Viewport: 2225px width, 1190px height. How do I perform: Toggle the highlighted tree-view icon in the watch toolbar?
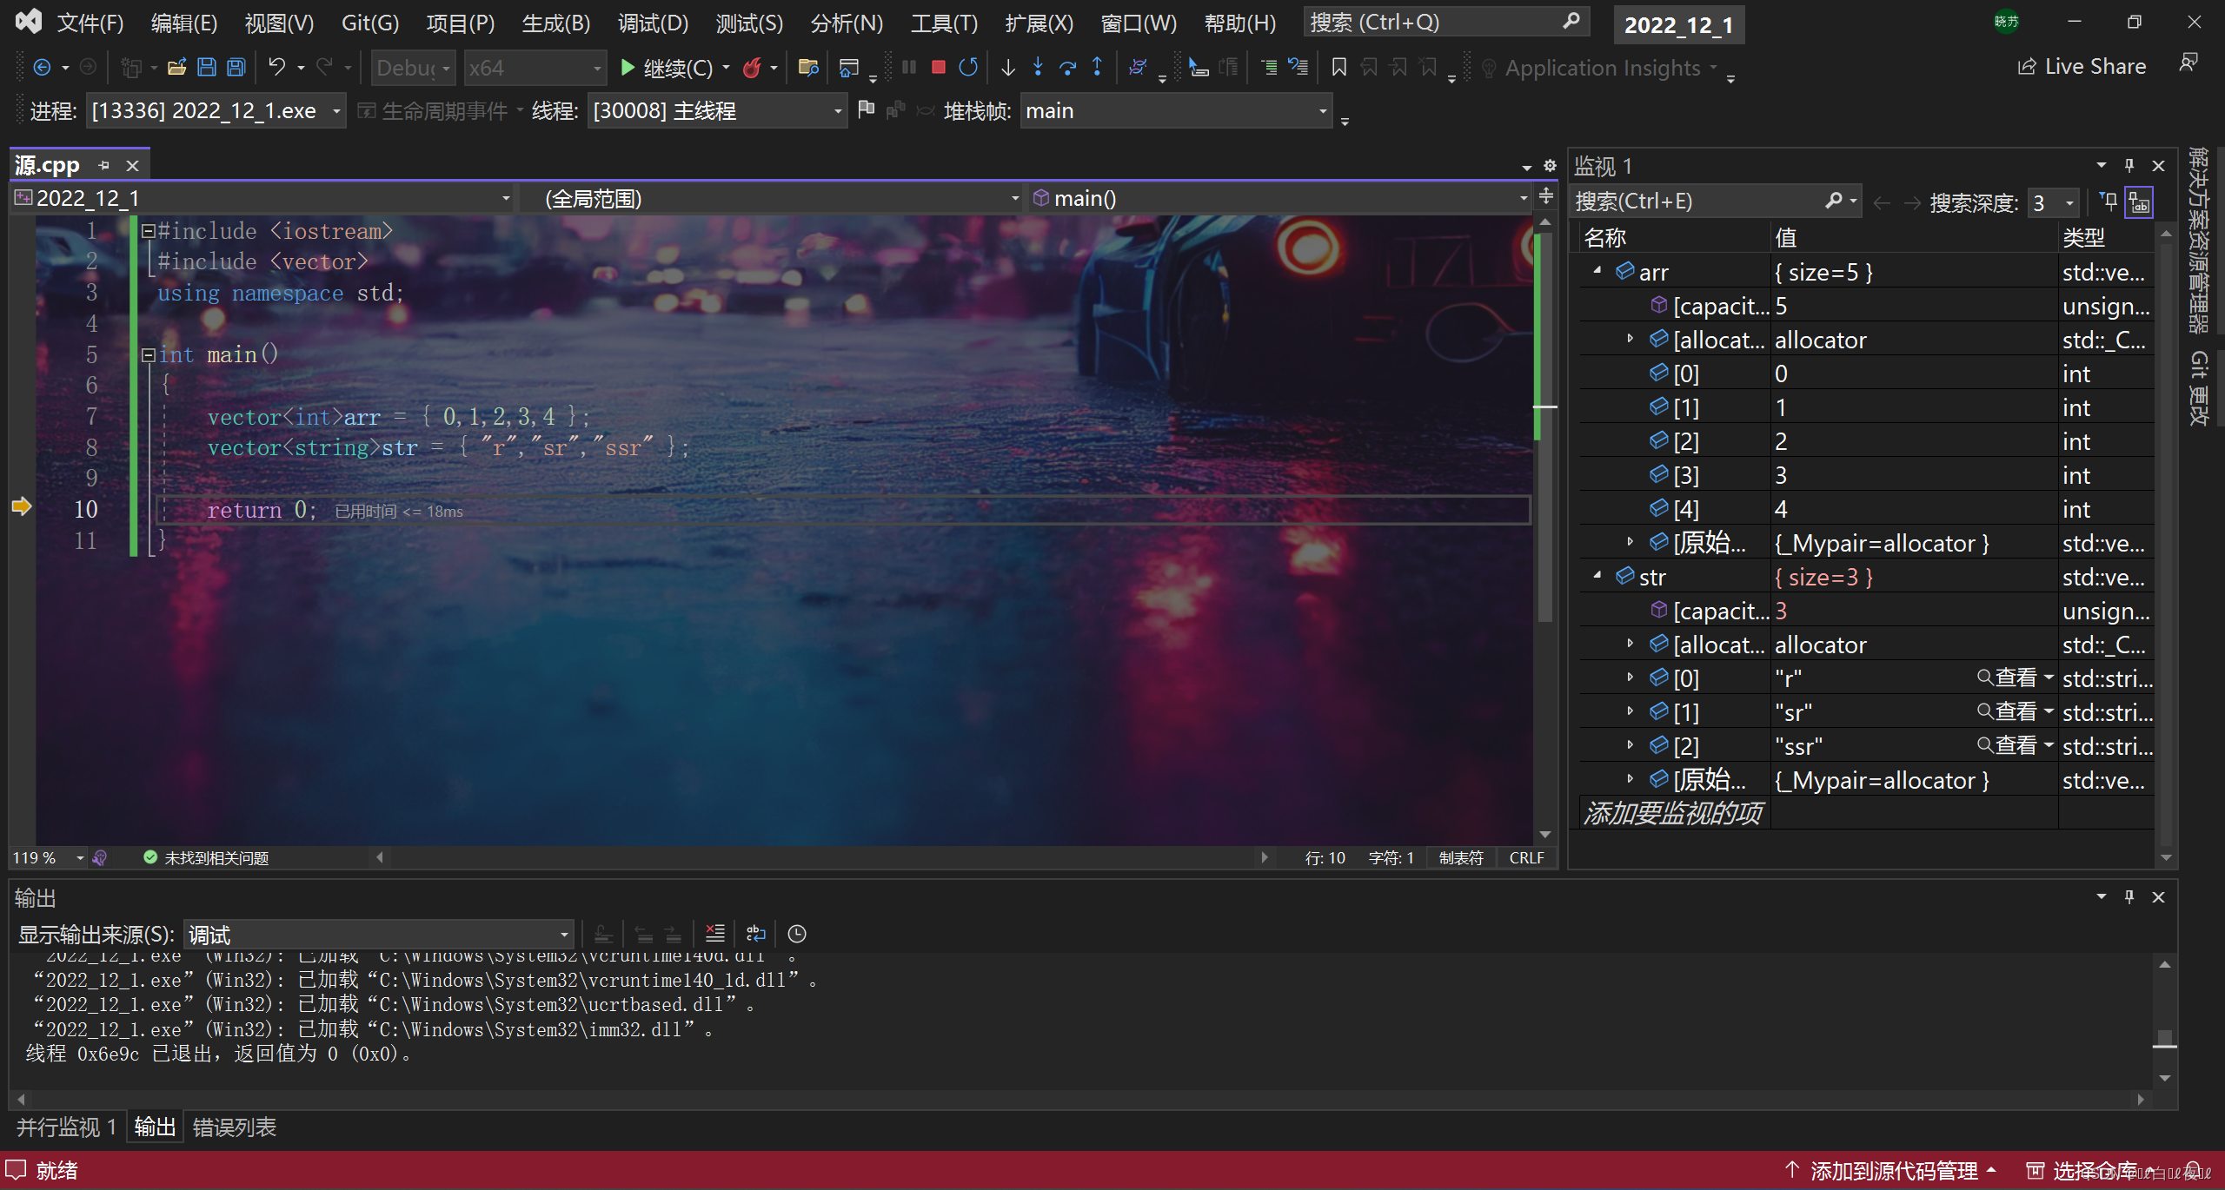(2140, 202)
